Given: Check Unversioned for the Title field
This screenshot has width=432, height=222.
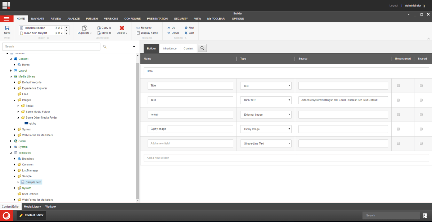Looking at the screenshot, I should [x=398, y=86].
